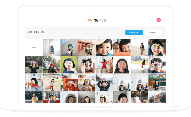Viewport: 191px width, 117px height.
Task: Open the red dress arms-spread photo
Action: (x=104, y=65)
